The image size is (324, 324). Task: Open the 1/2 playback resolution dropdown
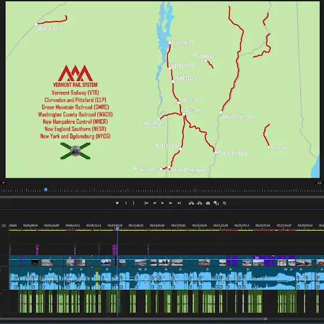pos(319,183)
